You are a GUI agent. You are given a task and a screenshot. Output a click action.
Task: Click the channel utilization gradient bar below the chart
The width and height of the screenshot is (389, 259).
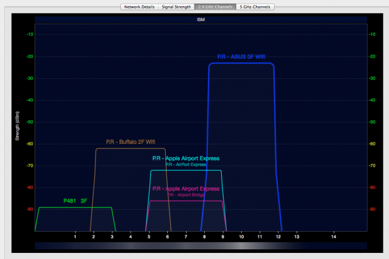click(x=201, y=246)
